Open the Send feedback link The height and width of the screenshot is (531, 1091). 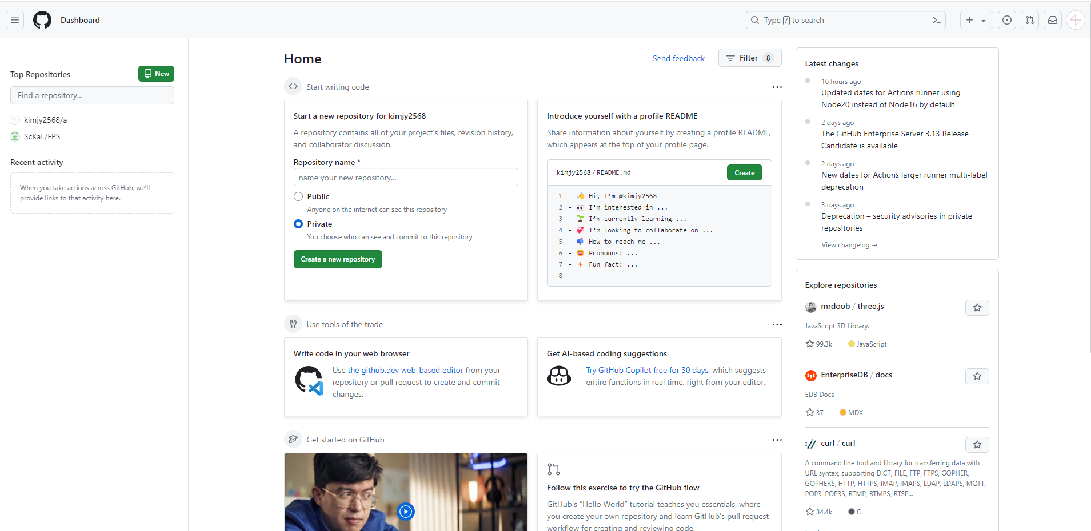(x=678, y=58)
